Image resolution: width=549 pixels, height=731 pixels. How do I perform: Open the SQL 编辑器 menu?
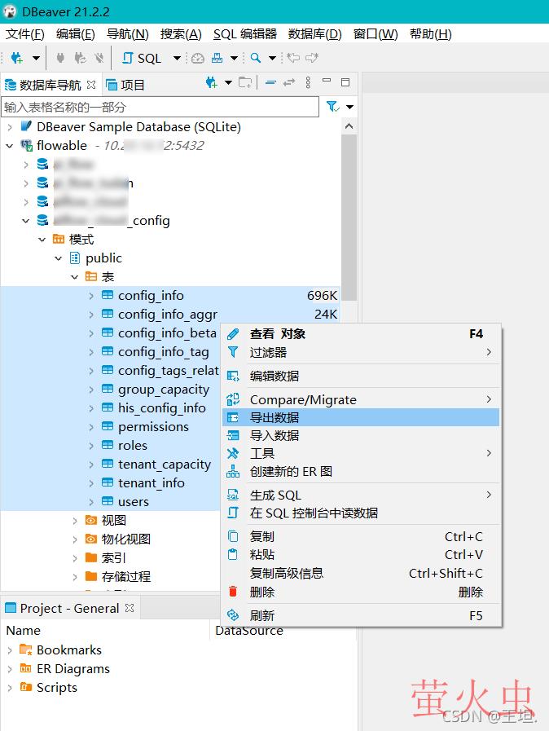(x=245, y=34)
